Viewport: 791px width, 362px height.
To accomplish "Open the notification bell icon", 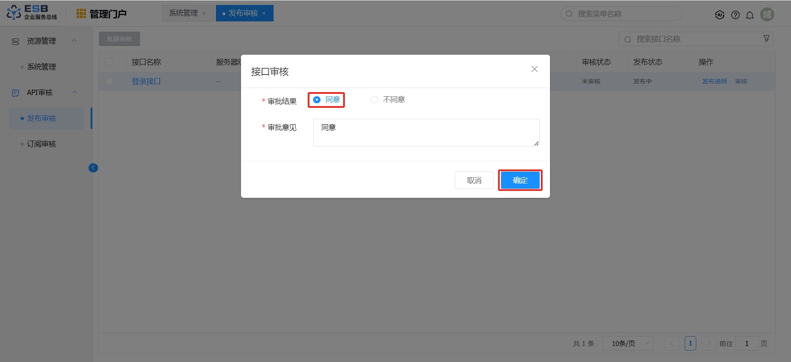I will pyautogui.click(x=750, y=15).
